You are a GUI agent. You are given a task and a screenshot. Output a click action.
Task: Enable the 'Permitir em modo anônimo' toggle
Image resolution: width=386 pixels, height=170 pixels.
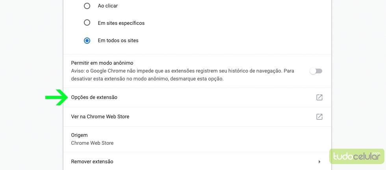tap(316, 71)
